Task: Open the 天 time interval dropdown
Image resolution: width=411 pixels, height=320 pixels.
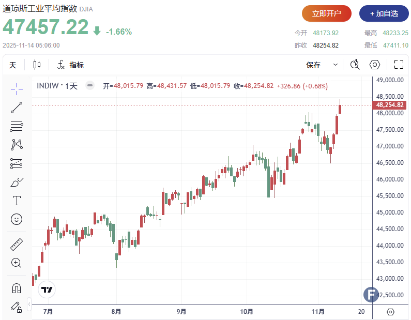Action: coord(13,65)
